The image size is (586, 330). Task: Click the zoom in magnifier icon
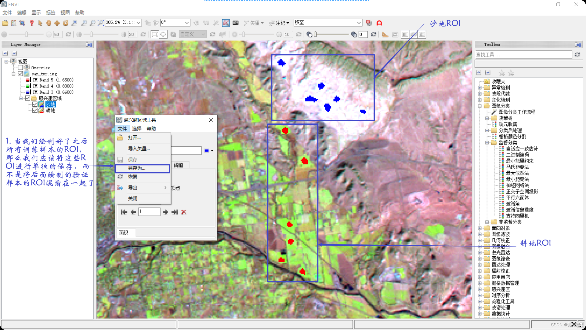pyautogui.click(x=84, y=23)
